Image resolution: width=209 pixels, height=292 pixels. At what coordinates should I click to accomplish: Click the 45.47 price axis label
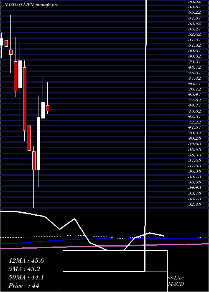(x=195, y=94)
